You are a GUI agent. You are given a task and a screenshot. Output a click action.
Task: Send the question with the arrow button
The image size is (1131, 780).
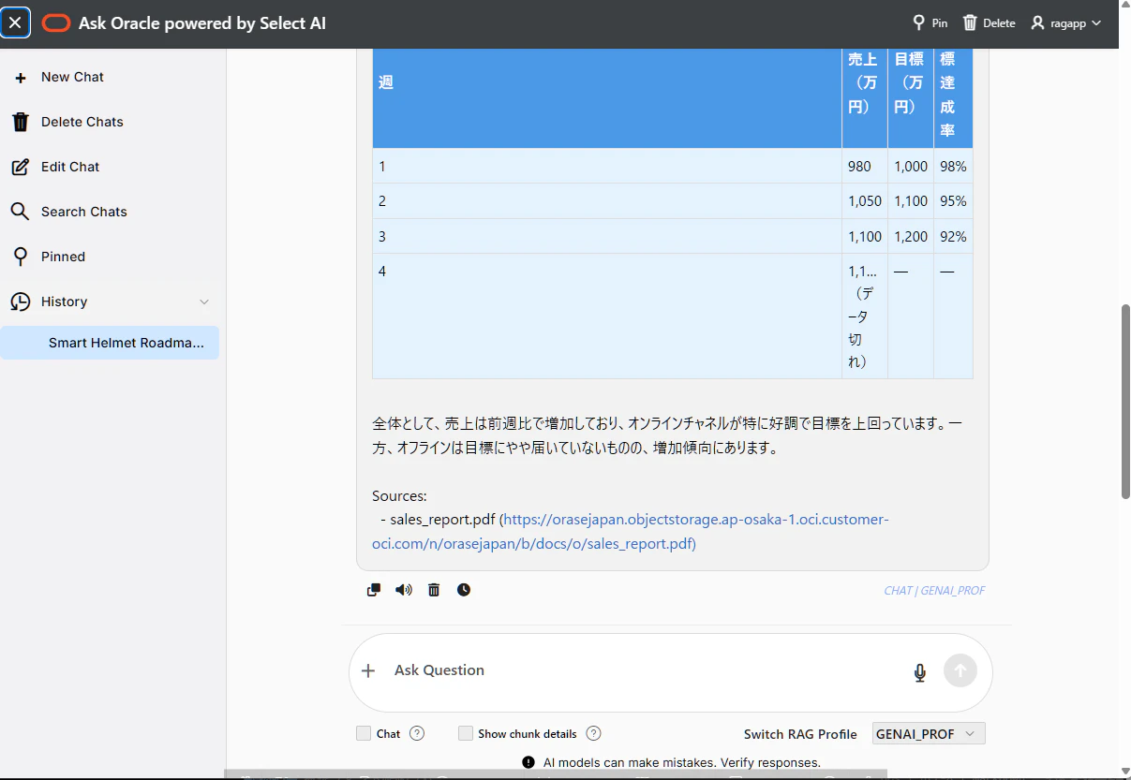coord(960,670)
